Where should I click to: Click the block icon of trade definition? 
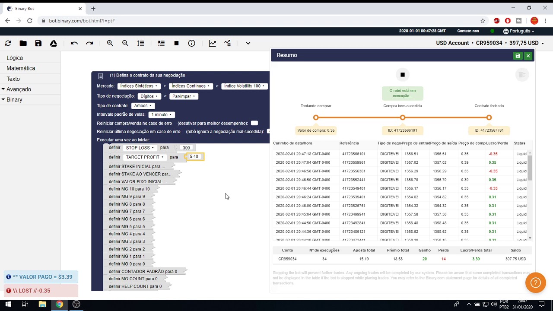[101, 76]
